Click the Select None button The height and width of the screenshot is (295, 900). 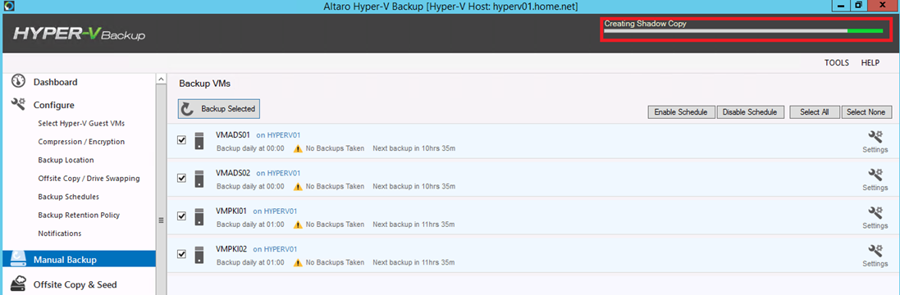(866, 112)
